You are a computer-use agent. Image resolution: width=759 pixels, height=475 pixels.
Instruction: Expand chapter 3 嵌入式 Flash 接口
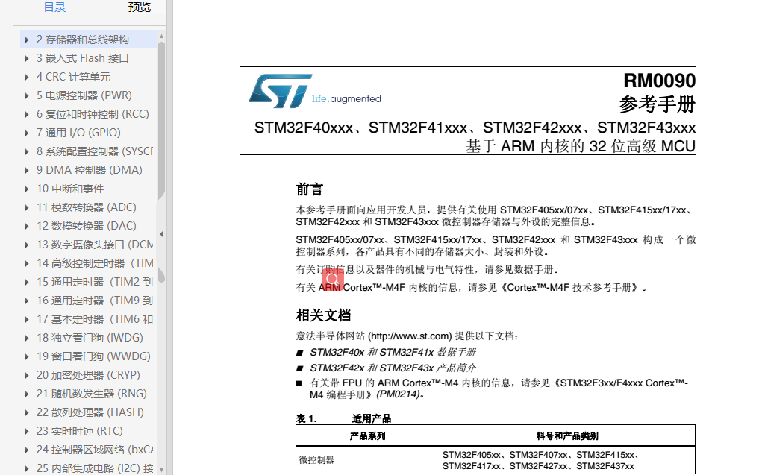click(x=27, y=58)
